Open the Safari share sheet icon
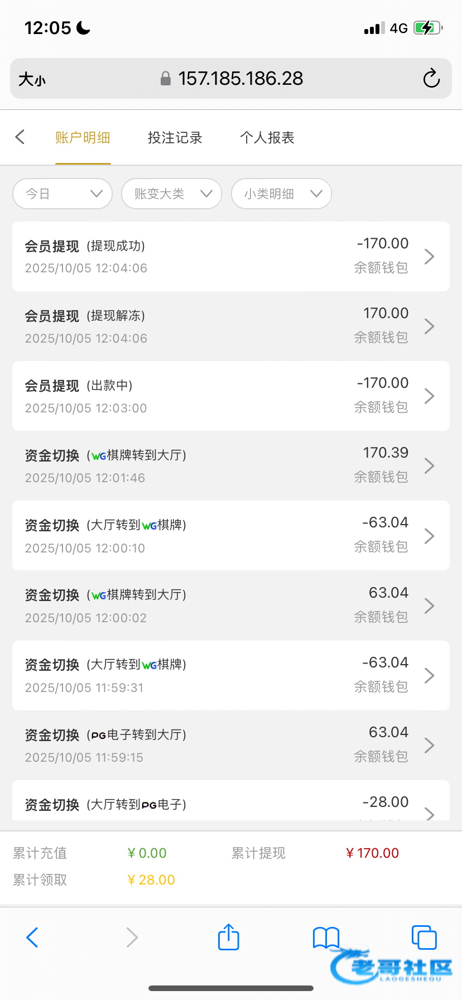The width and height of the screenshot is (462, 1000). [228, 937]
